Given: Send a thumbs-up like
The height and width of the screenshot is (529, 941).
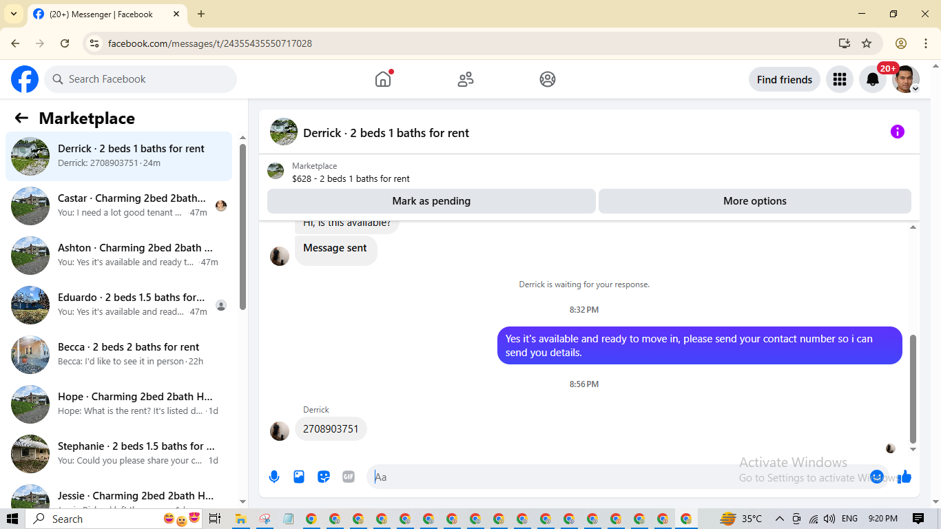Looking at the screenshot, I should pos(904,477).
